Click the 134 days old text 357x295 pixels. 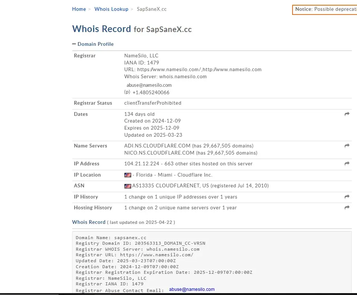coord(139,114)
